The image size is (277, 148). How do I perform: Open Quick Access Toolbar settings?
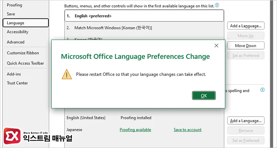[x=25, y=63]
